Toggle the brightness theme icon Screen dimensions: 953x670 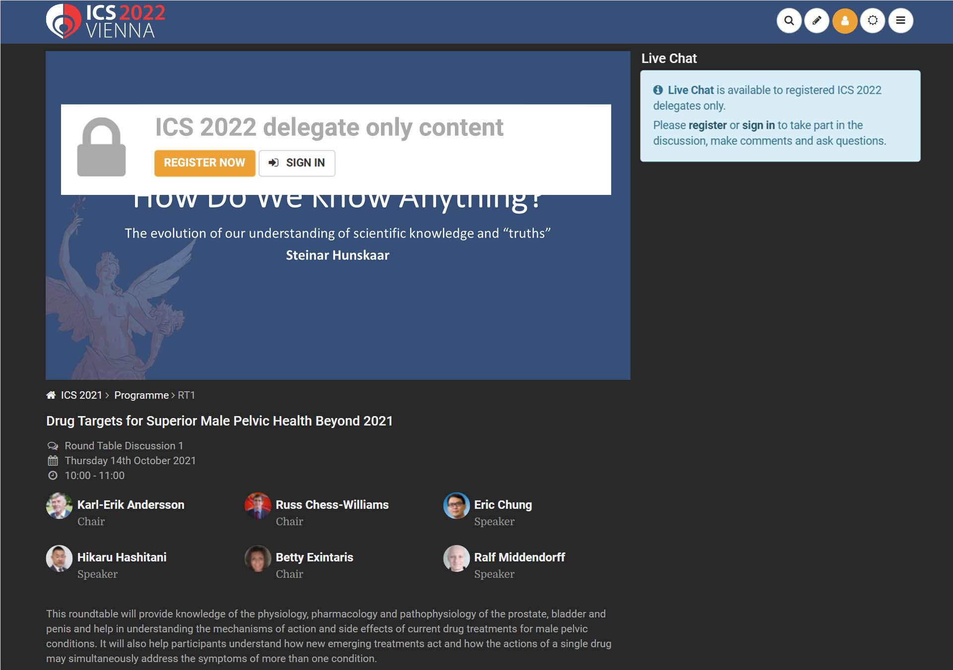[x=873, y=21]
